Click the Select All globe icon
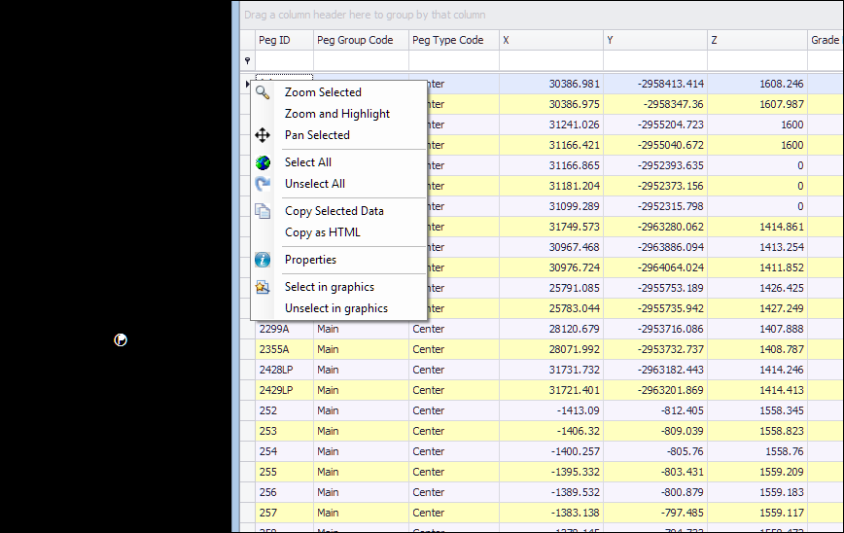The width and height of the screenshot is (844, 533). tap(263, 162)
